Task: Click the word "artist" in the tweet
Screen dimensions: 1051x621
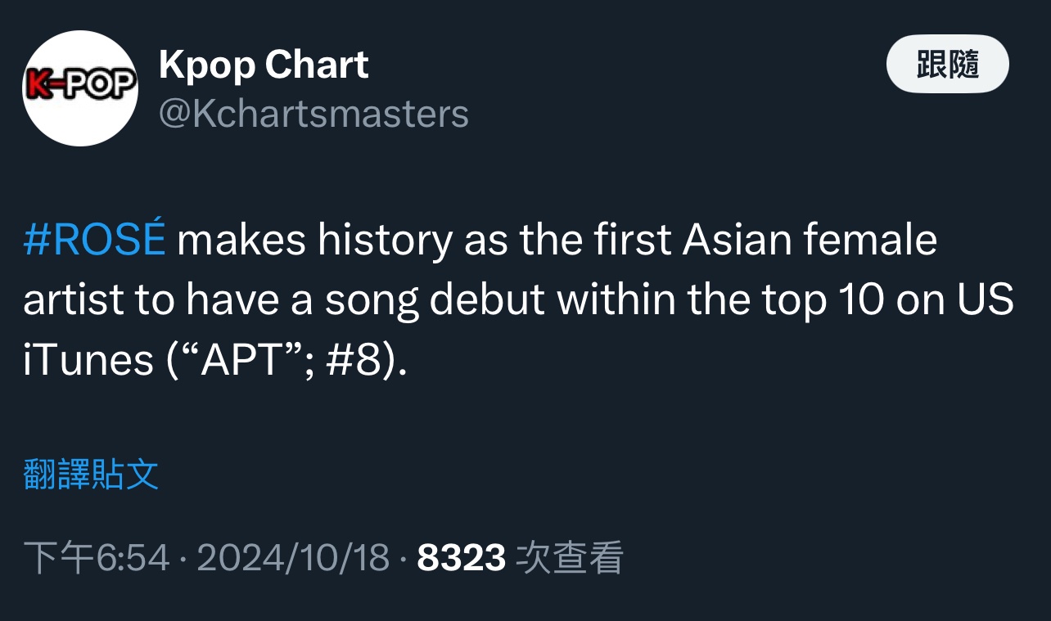Action: tap(74, 300)
